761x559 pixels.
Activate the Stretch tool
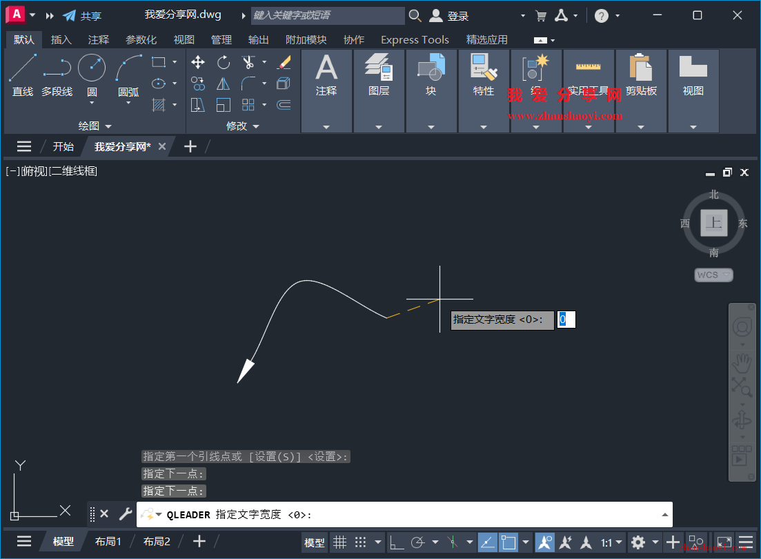[197, 105]
